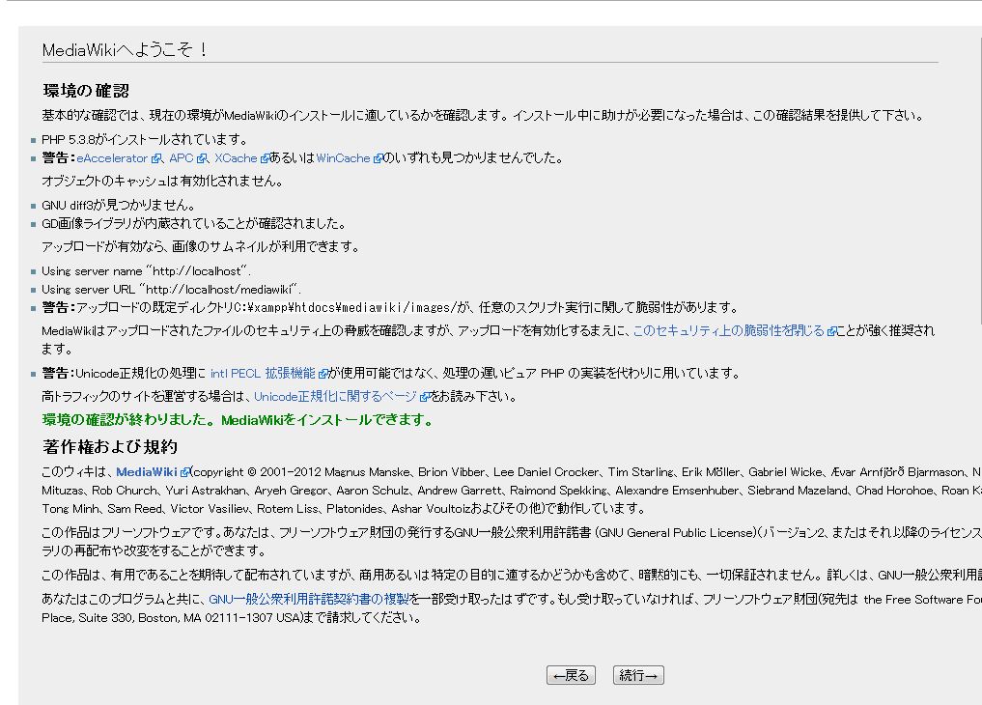Click the アップロードが有効なら thumbnail note line
This screenshot has width=982, height=705.
click(201, 246)
